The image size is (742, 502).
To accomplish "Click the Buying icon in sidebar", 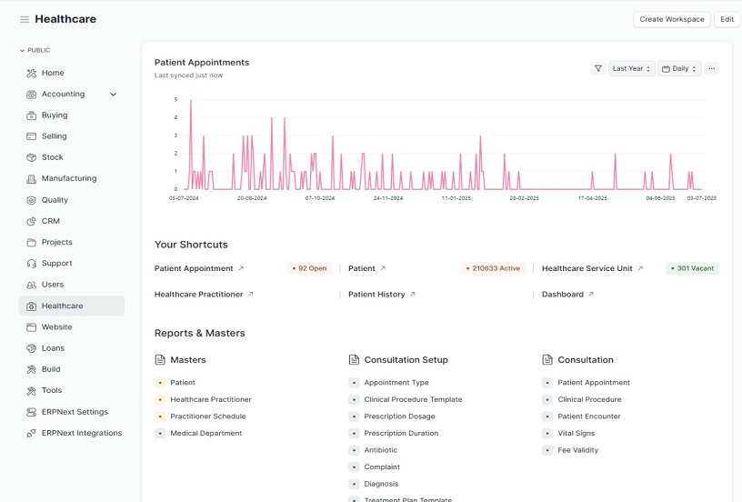I will pyautogui.click(x=32, y=115).
